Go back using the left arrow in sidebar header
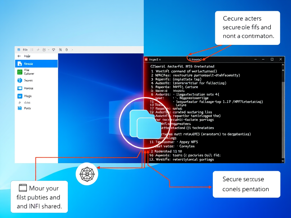The image size is (291, 218). tap(19, 56)
